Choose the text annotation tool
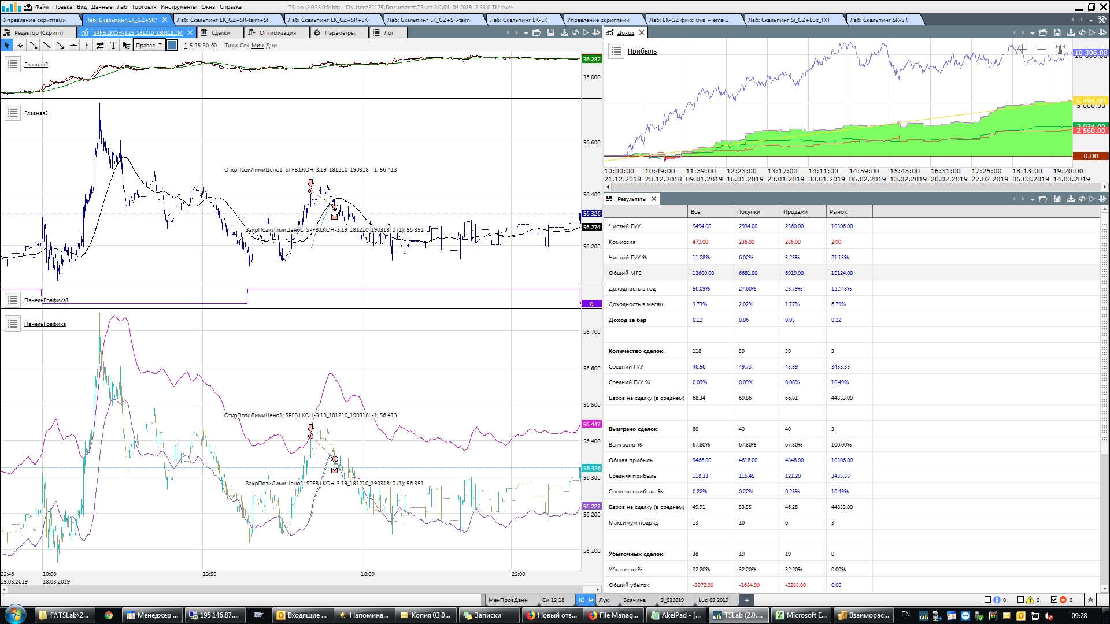 point(113,45)
